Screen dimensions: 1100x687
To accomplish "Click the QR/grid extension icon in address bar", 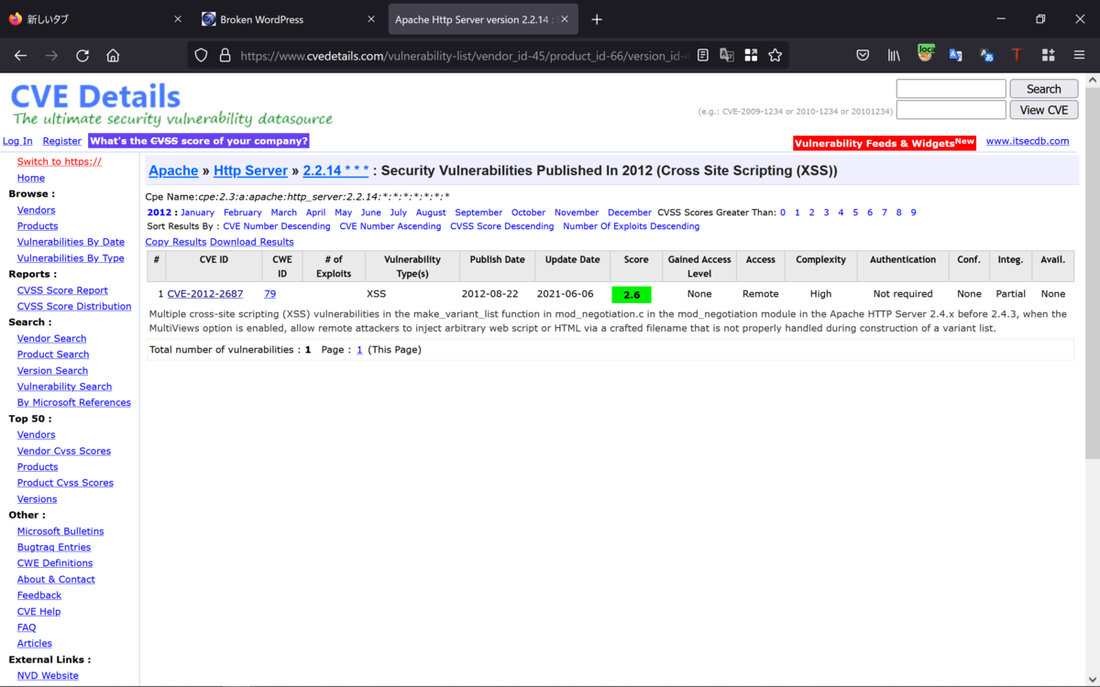I will 751,55.
